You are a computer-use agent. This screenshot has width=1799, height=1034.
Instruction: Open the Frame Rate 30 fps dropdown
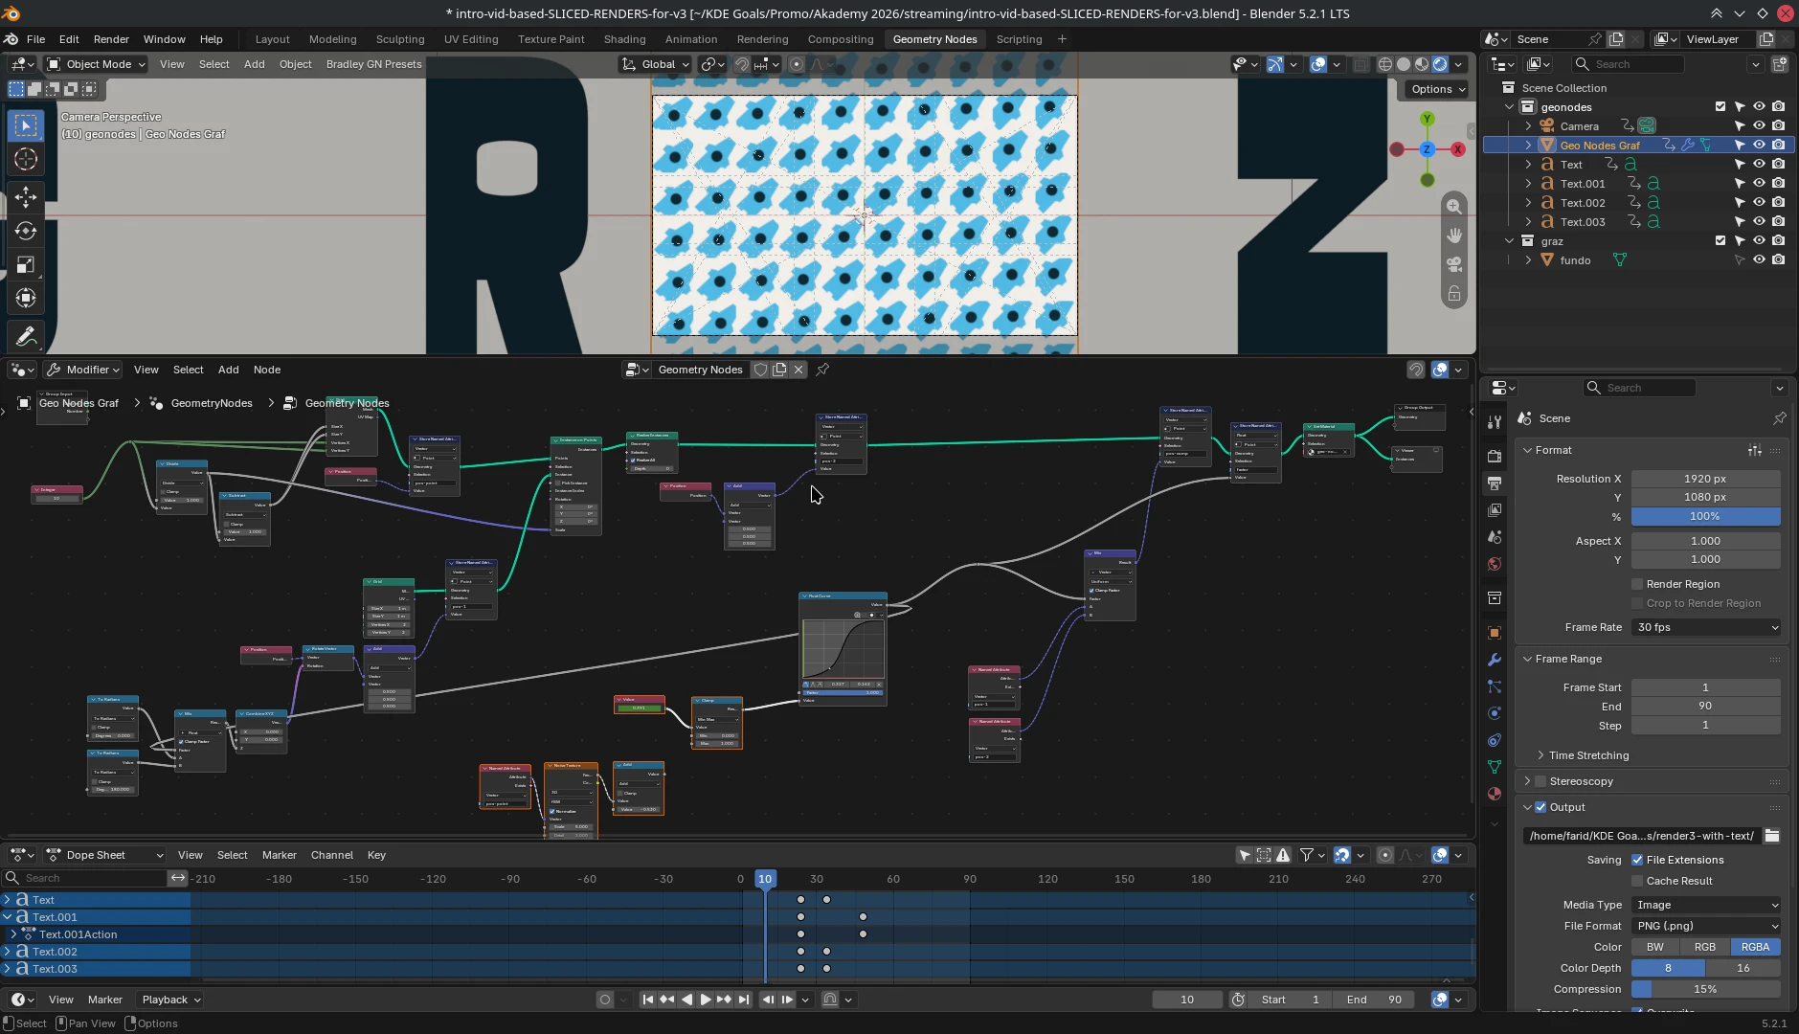[x=1707, y=627]
